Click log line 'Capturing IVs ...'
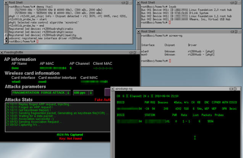 [x=23, y=125]
